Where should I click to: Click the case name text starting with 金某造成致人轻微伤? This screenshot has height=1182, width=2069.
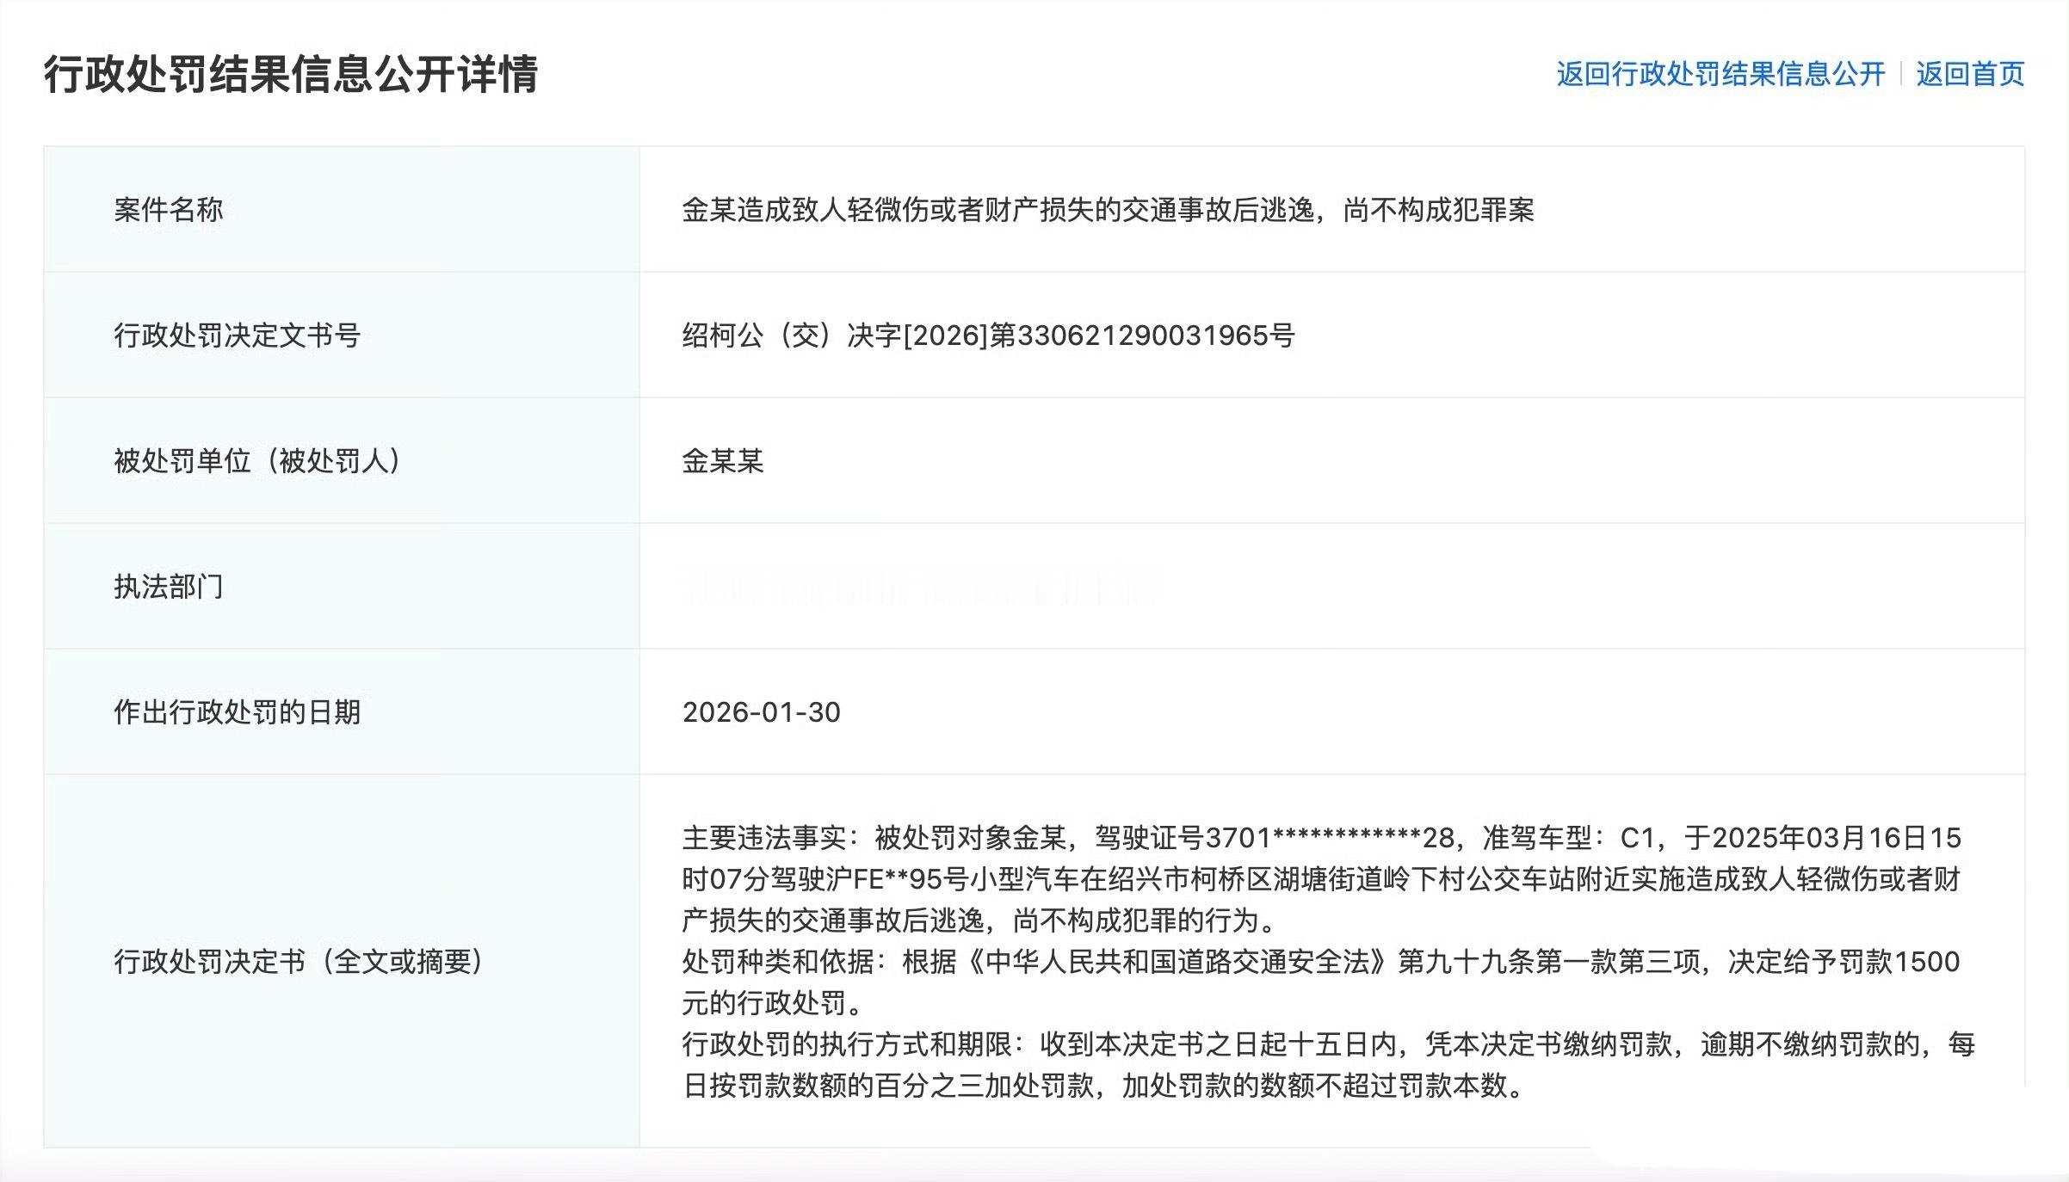pyautogui.click(x=1108, y=210)
